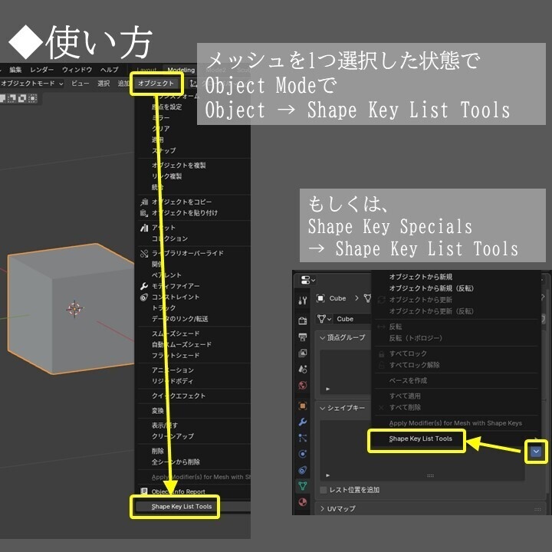This screenshot has height=552, width=552.
Task: Select the intersect selection mode icon
Action: pos(32,98)
